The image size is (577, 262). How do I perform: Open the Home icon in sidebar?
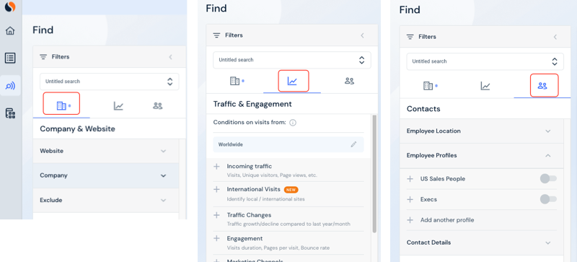click(x=10, y=30)
